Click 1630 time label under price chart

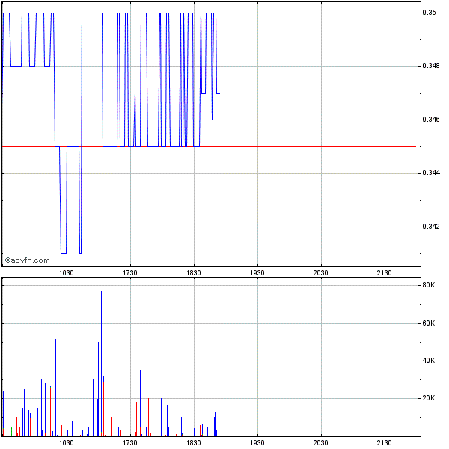67,273
